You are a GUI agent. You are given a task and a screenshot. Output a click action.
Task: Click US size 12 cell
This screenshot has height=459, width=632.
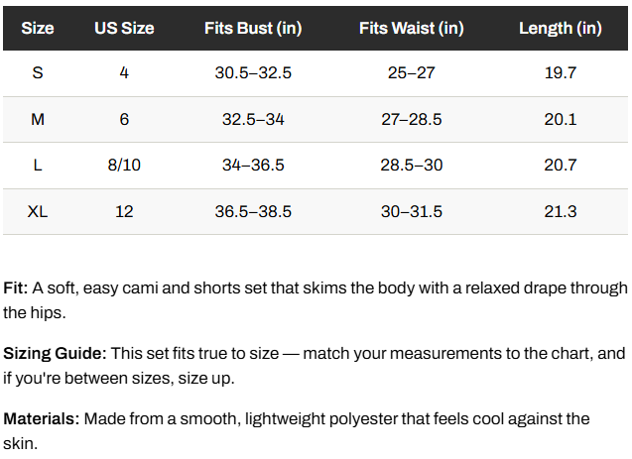pos(124,211)
